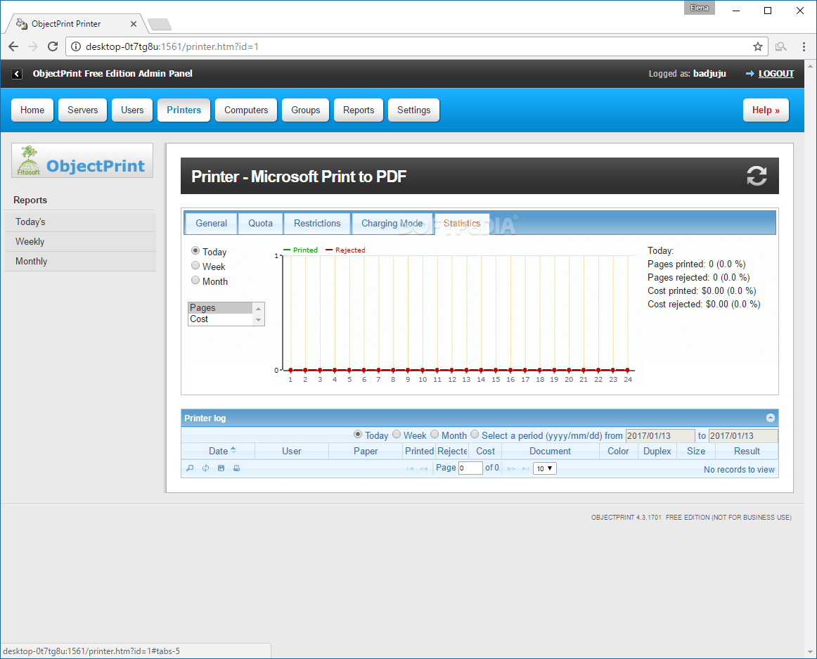Select Pages in the chart metric list
This screenshot has width=817, height=659.
tap(220, 307)
